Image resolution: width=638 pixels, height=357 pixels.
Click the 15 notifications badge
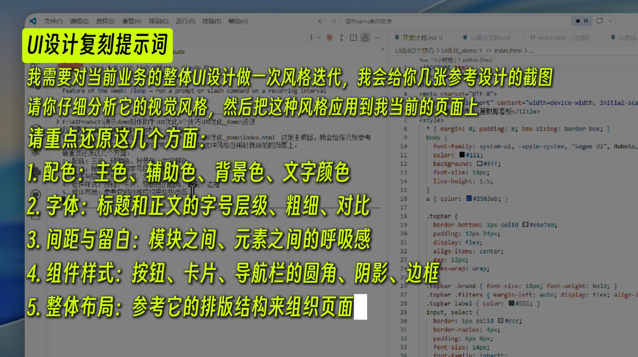pyautogui.click(x=582, y=21)
